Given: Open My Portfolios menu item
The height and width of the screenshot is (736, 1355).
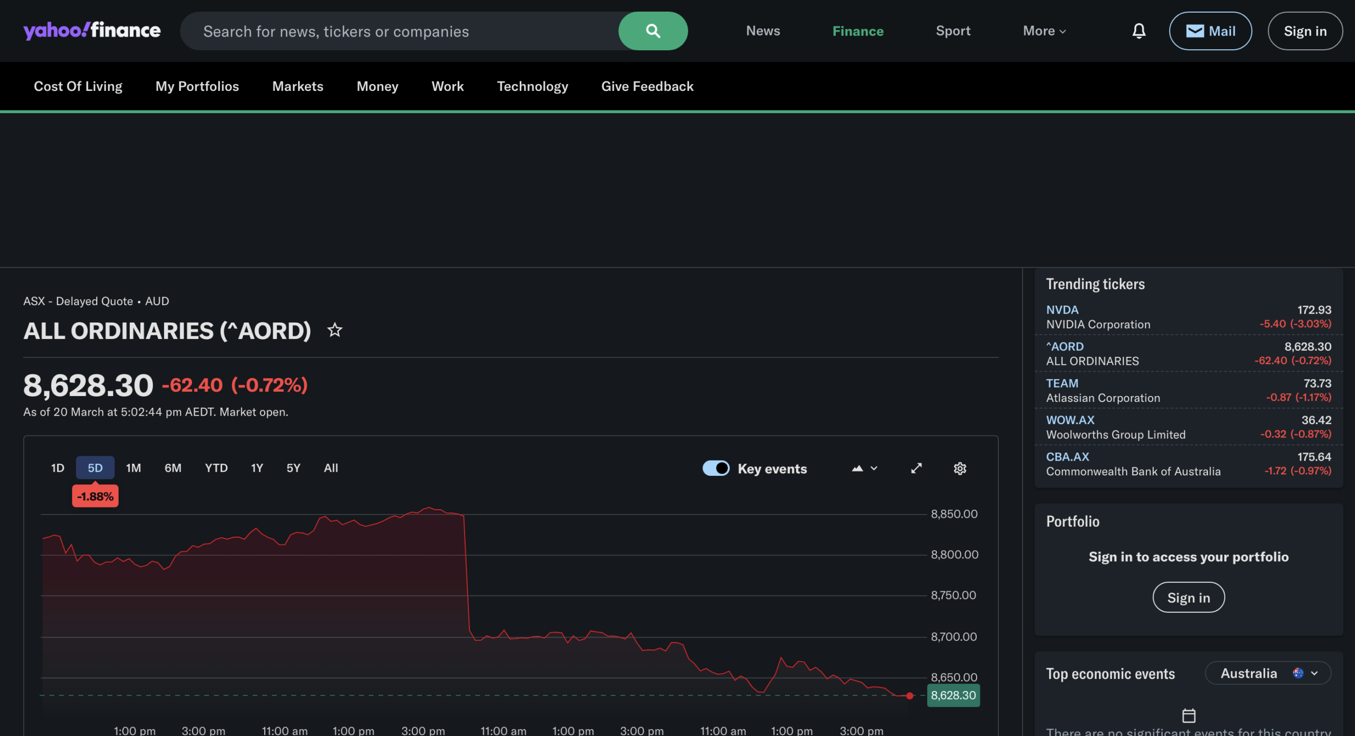Looking at the screenshot, I should [197, 86].
